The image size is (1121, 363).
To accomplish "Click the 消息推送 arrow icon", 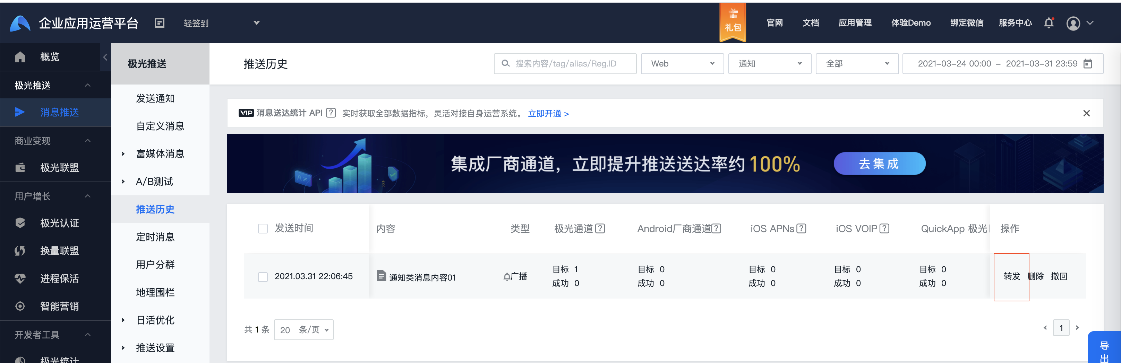I will [20, 112].
